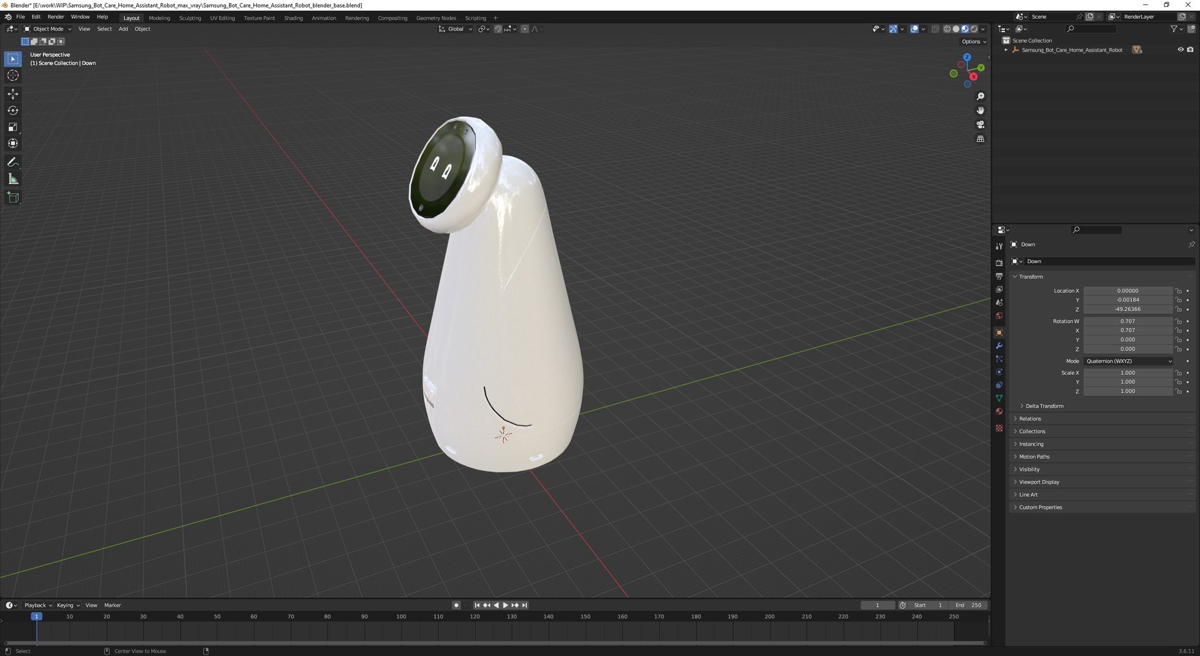Activate the Transform tool
Image resolution: width=1200 pixels, height=656 pixels.
(x=13, y=144)
